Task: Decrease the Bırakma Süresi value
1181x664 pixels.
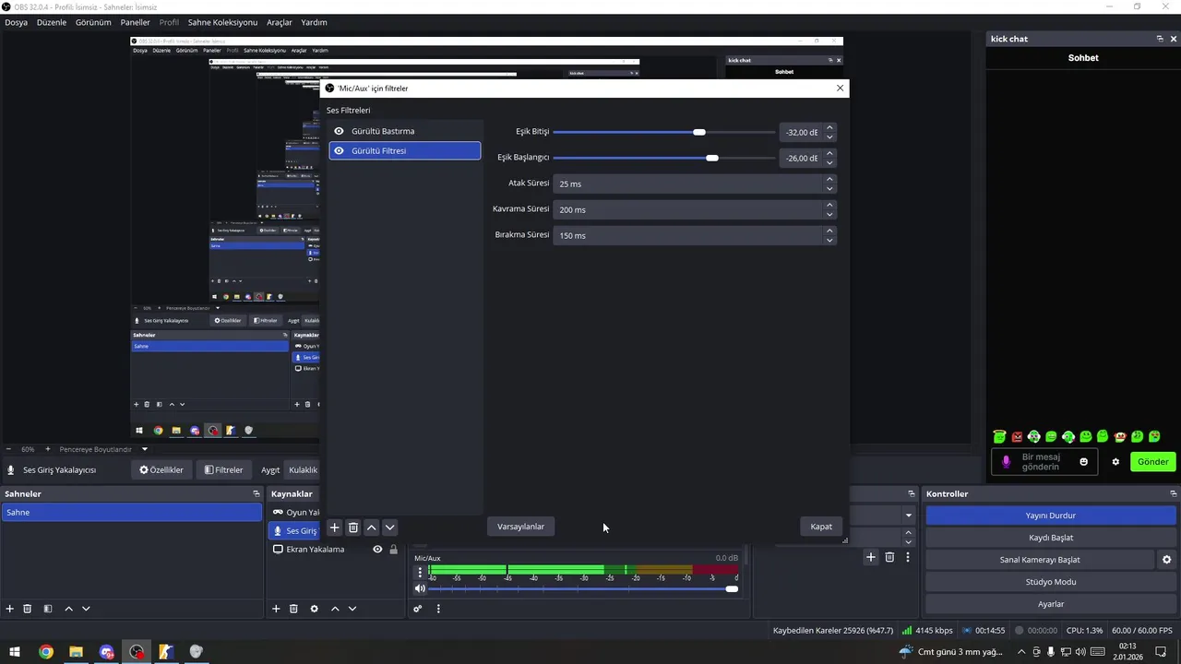Action: point(829,241)
